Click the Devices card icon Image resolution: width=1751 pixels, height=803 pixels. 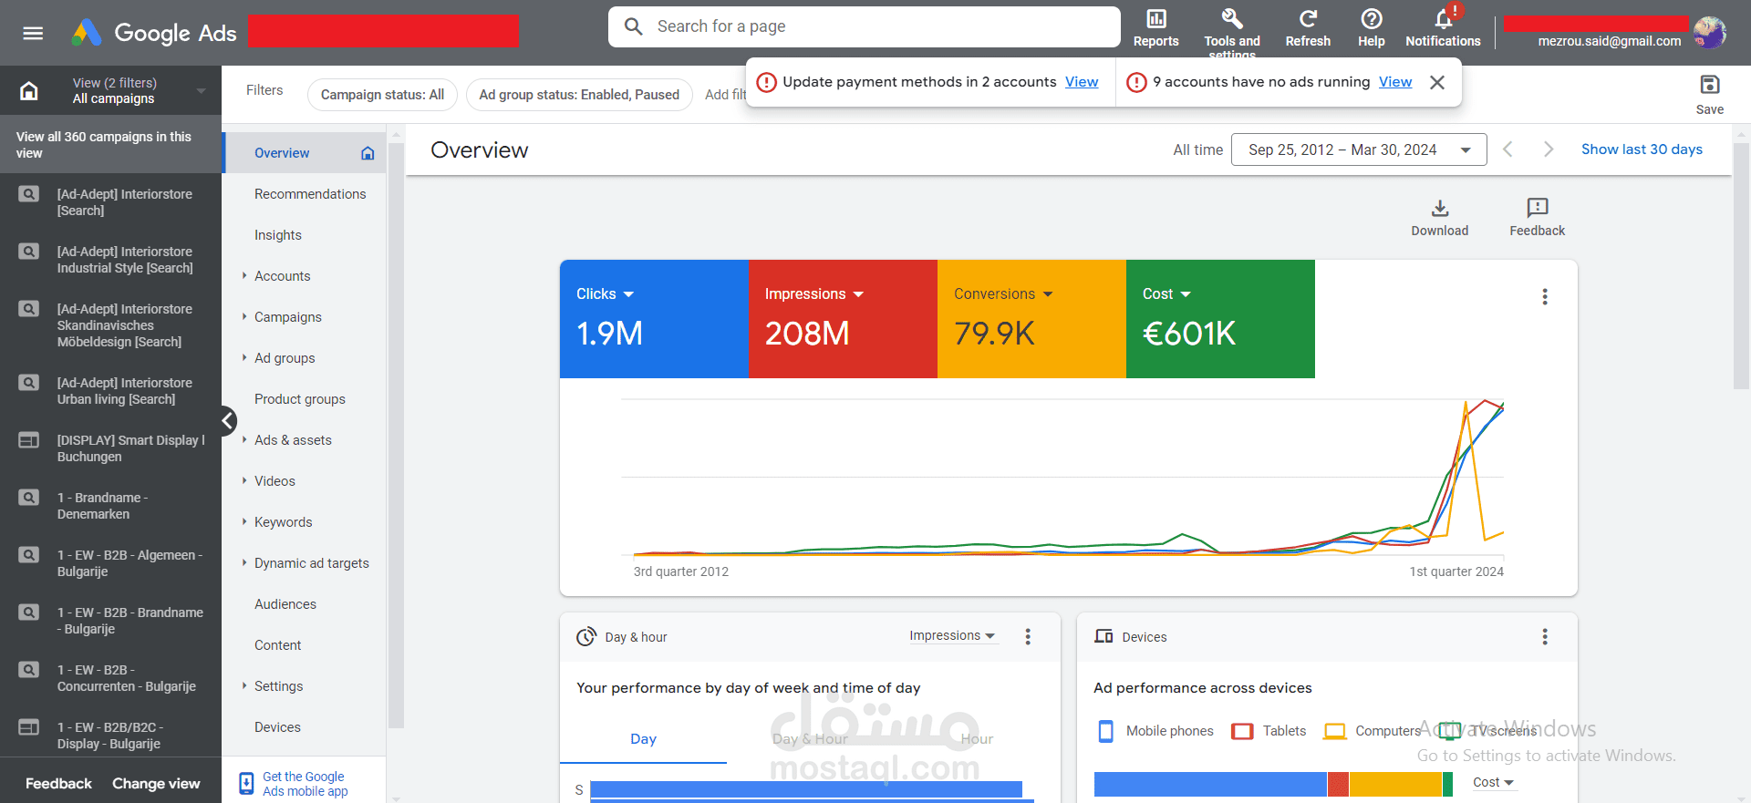pyautogui.click(x=1103, y=636)
